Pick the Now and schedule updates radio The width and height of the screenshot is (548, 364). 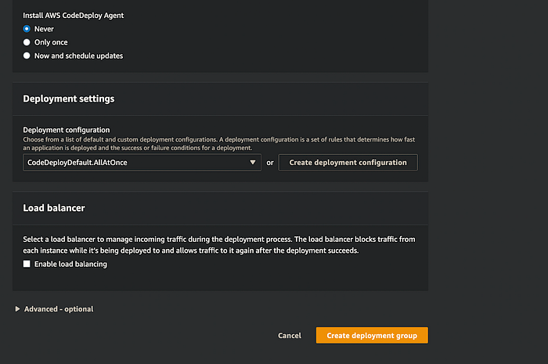coord(27,56)
